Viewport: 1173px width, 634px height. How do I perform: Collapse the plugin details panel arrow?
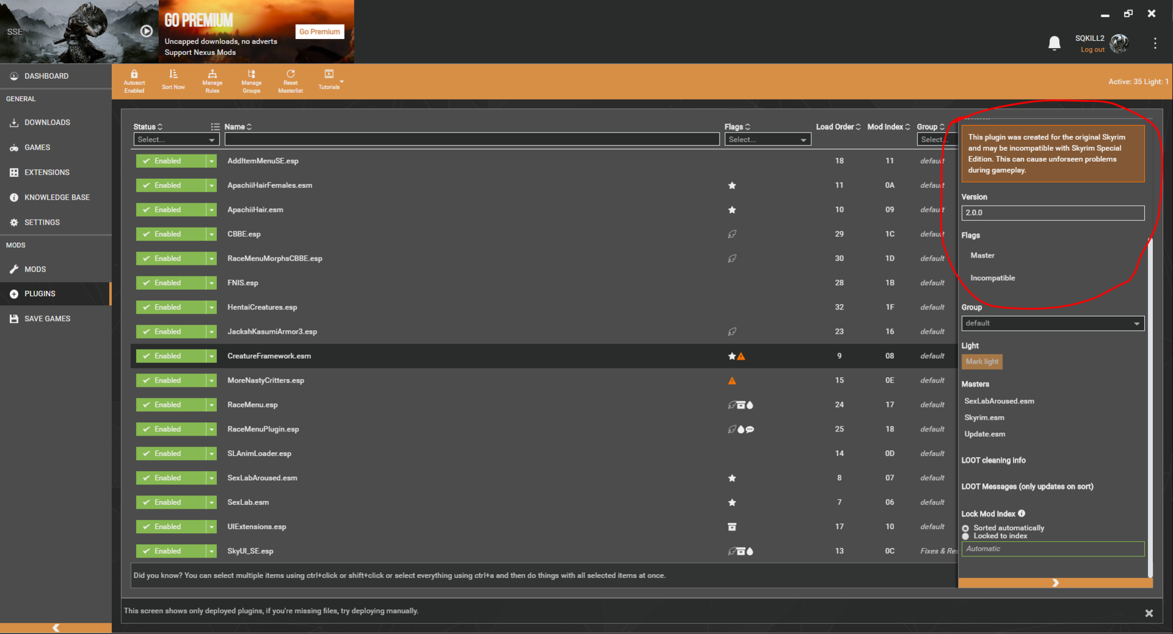click(1055, 583)
